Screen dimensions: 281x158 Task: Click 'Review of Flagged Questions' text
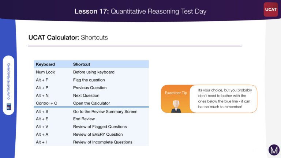tap(100, 127)
